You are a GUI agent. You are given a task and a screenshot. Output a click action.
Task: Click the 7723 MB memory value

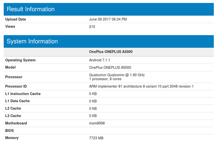(96, 138)
